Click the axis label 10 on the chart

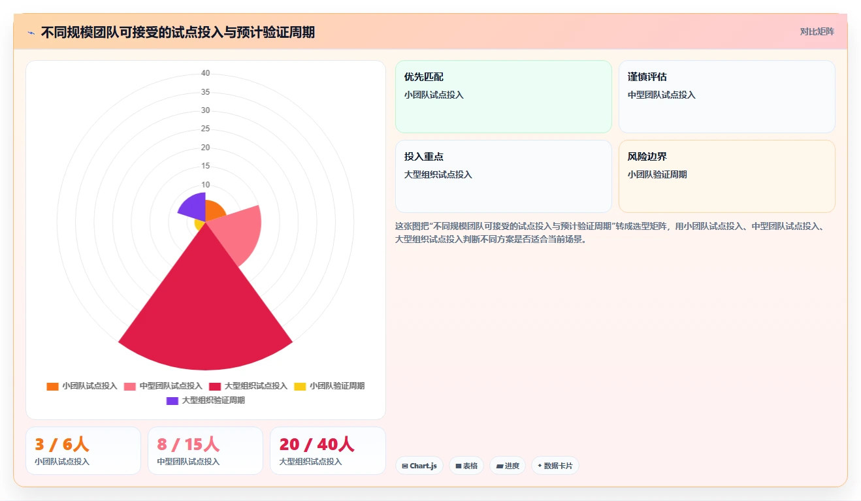(206, 184)
